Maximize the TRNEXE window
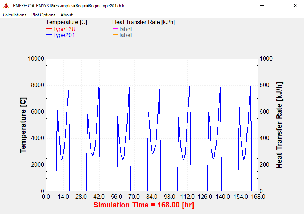Image resolution: width=304 pixels, height=214 pixels. click(x=278, y=6)
